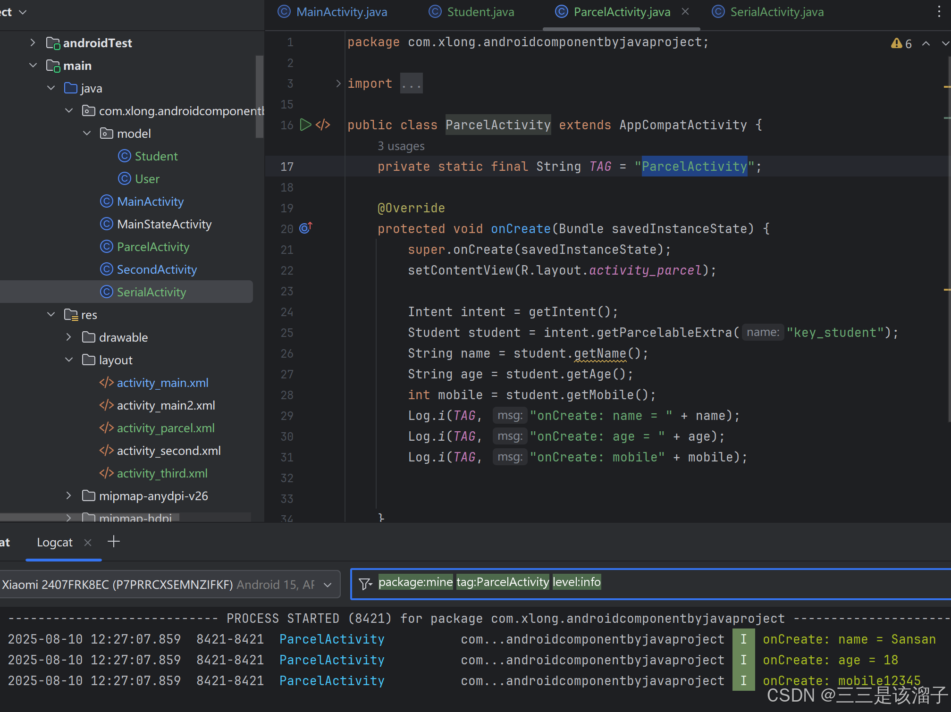Screen dimensions: 951x712
Task: Close the Logcat tab
Action: coord(88,543)
